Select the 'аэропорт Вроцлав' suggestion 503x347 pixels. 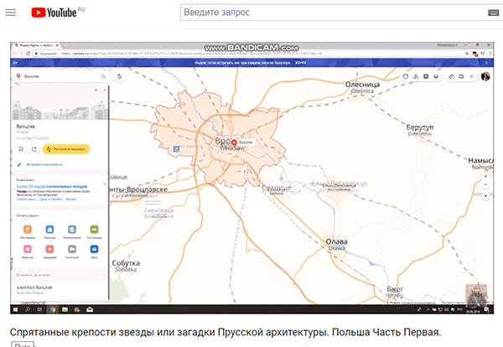pyautogui.click(x=34, y=287)
